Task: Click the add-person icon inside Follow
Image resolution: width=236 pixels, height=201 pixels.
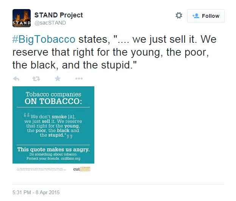Action: point(196,16)
